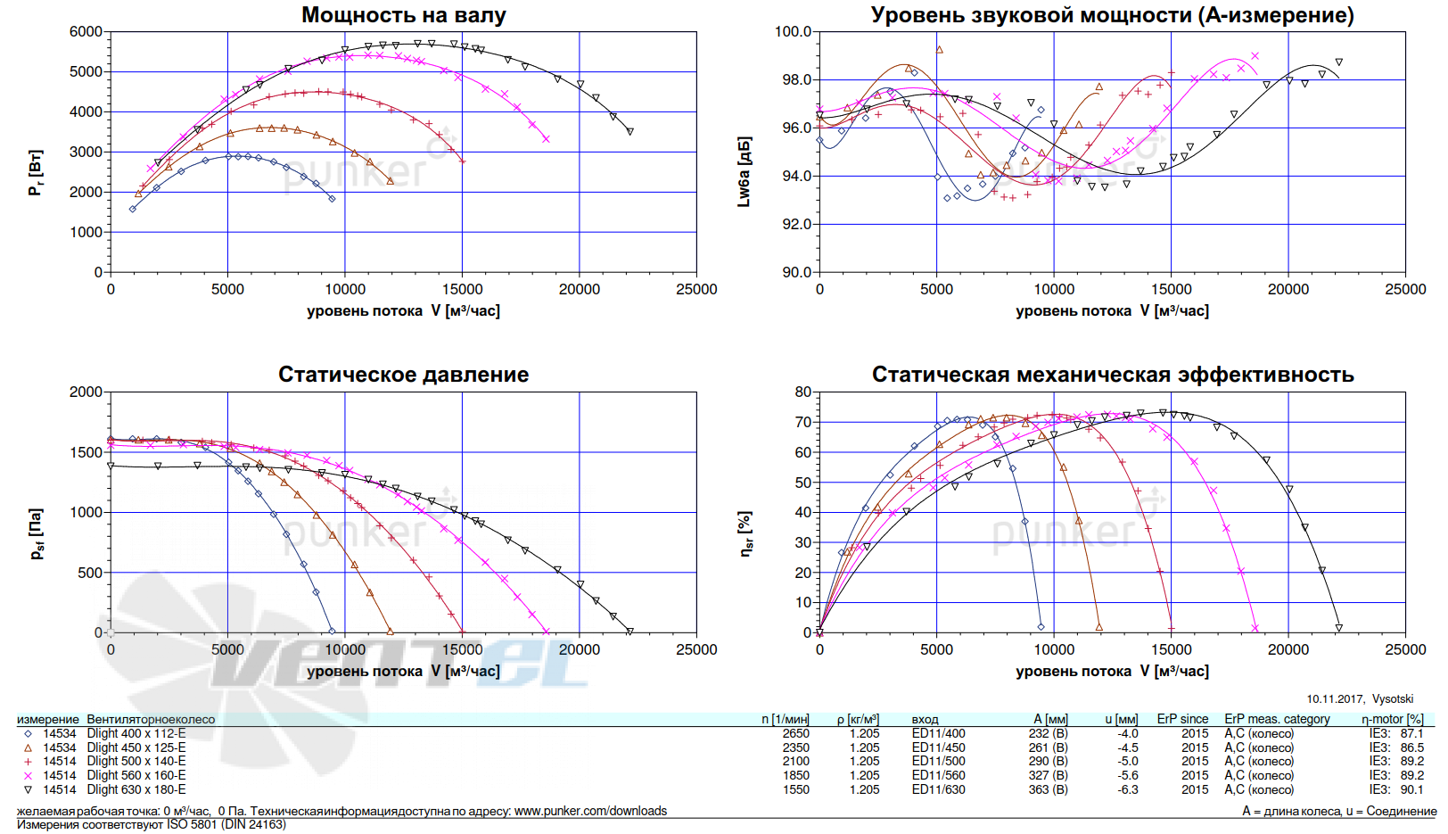
Task: Click the legend note 'A = длина колеса, u = Соединение'
Action: coord(1339,811)
